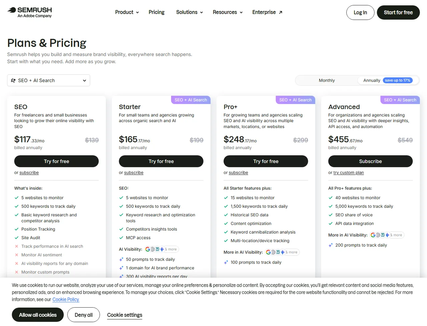
Task: Click the $117.33/mo SEO price
Action: coord(29,140)
